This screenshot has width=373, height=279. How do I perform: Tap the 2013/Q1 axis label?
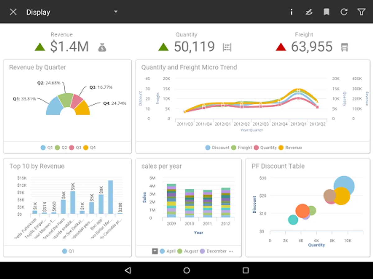point(298,124)
